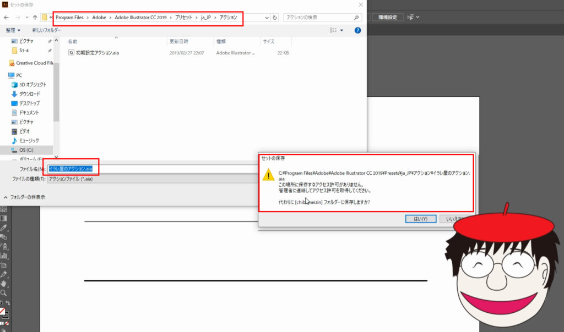Click the arrange documents icon next to 環境設定
The image size is (564, 332).
click(410, 17)
